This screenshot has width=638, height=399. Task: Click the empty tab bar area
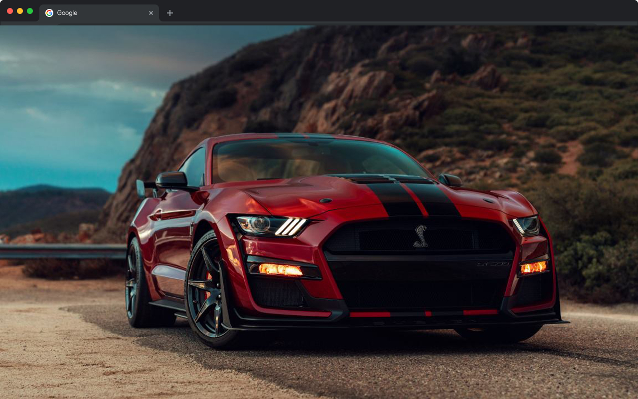click(349, 13)
